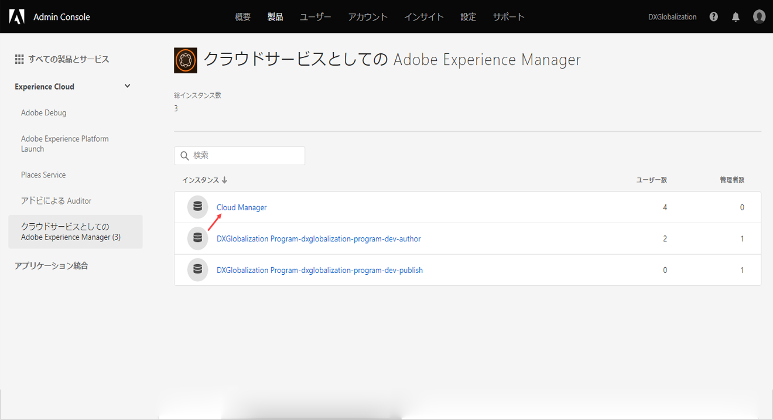Click the 総インスタンス数 label
Screen dimensions: 773x420
[x=197, y=95]
